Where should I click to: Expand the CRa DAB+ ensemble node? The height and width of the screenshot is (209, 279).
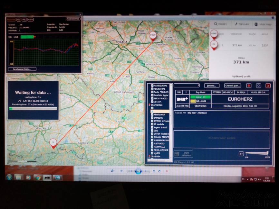(x=149, y=157)
